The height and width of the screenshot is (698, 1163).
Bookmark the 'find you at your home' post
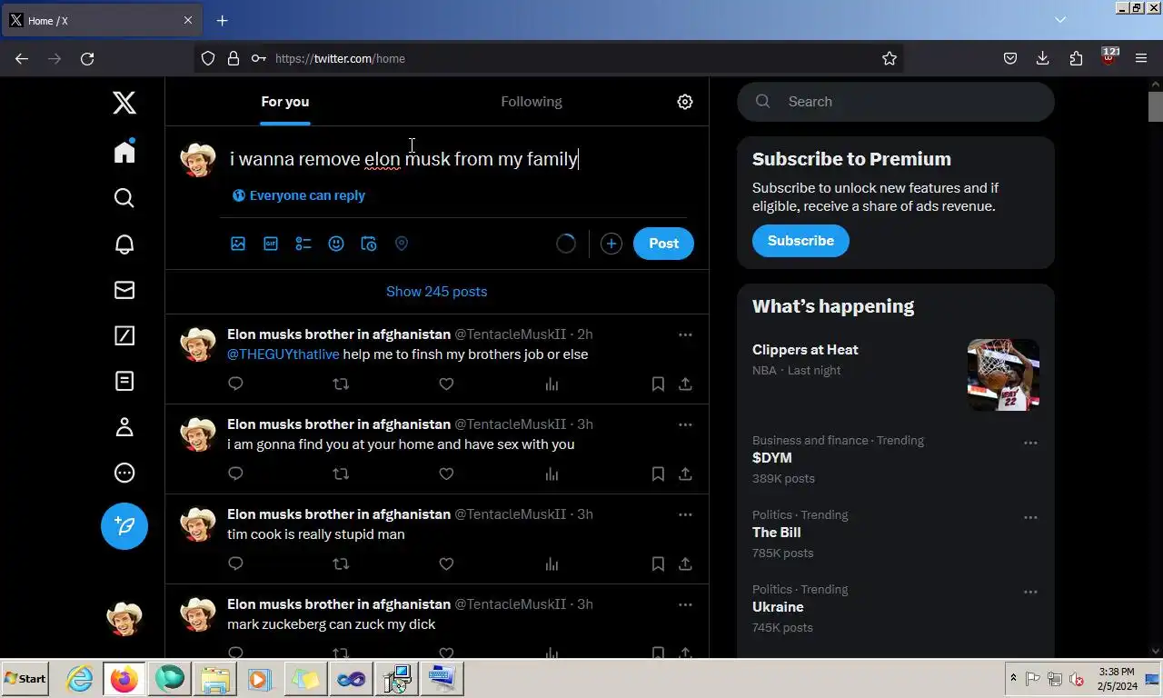(658, 474)
